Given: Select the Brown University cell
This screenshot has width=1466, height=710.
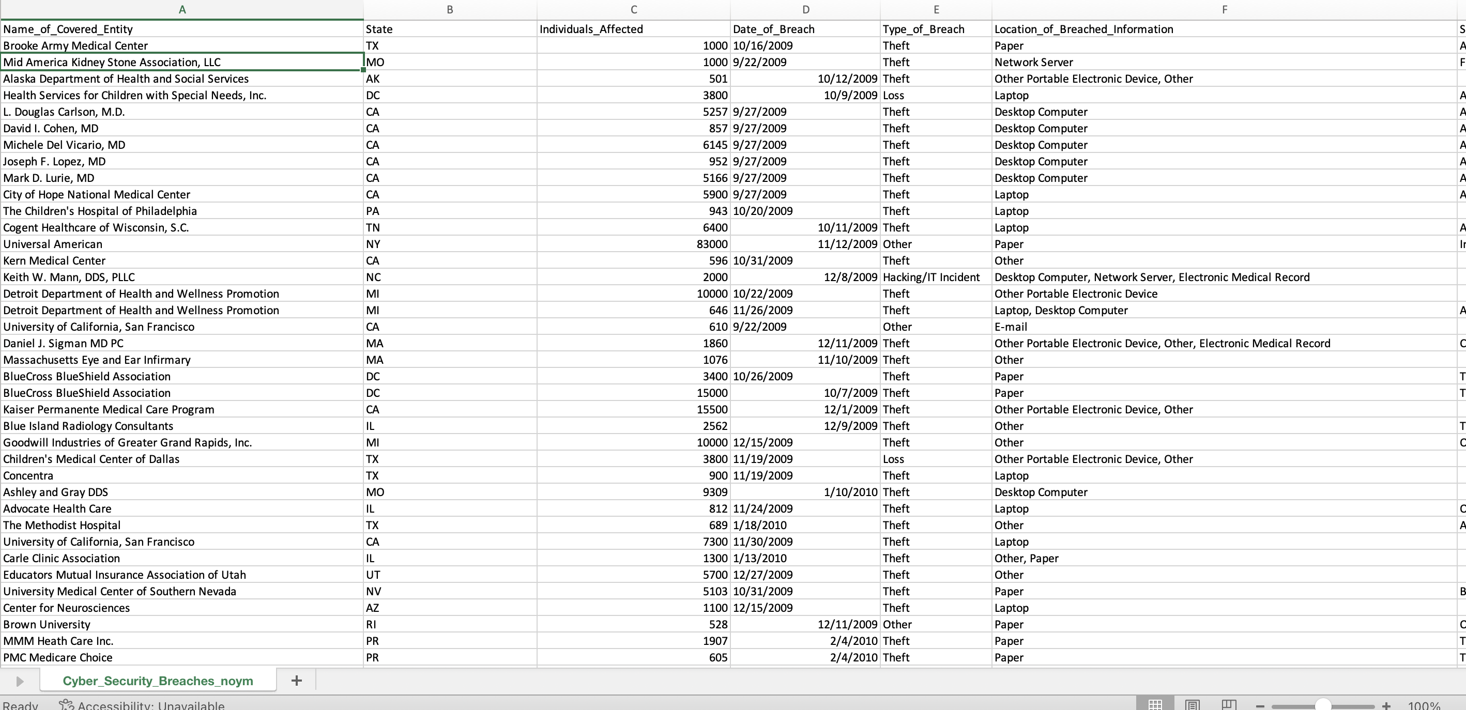Looking at the screenshot, I should (182, 624).
